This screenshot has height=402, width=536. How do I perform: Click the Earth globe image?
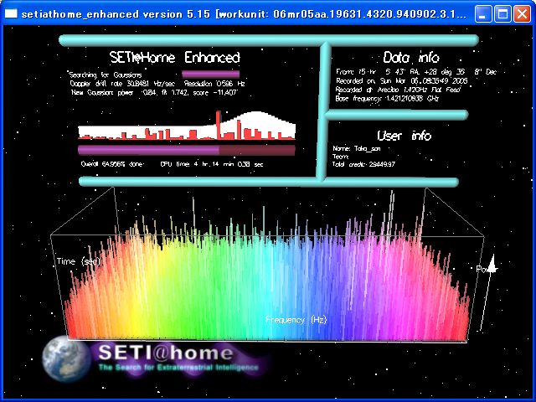(66, 358)
